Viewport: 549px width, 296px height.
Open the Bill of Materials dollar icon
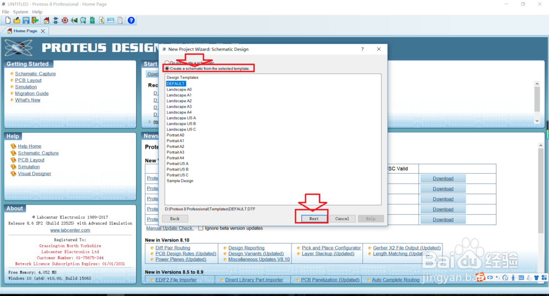click(x=102, y=20)
